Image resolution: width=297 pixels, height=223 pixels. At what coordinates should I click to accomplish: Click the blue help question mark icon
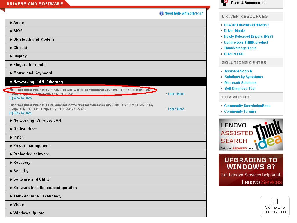161,13
